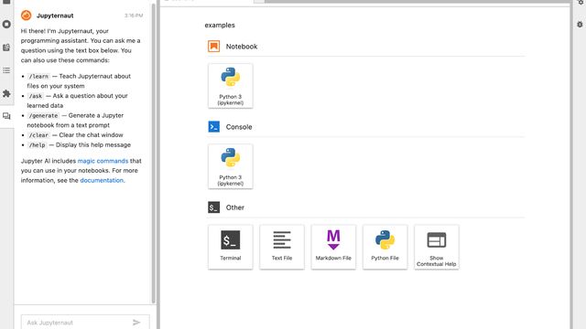Open a new Terminal from launcher

(x=230, y=247)
